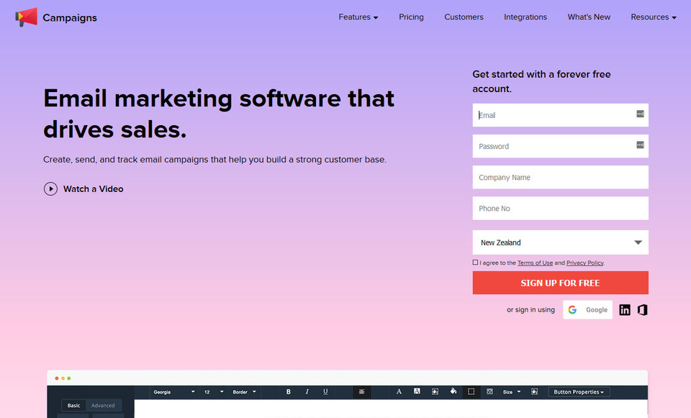Toggle italic formatting in the editor toolbar

(x=307, y=392)
